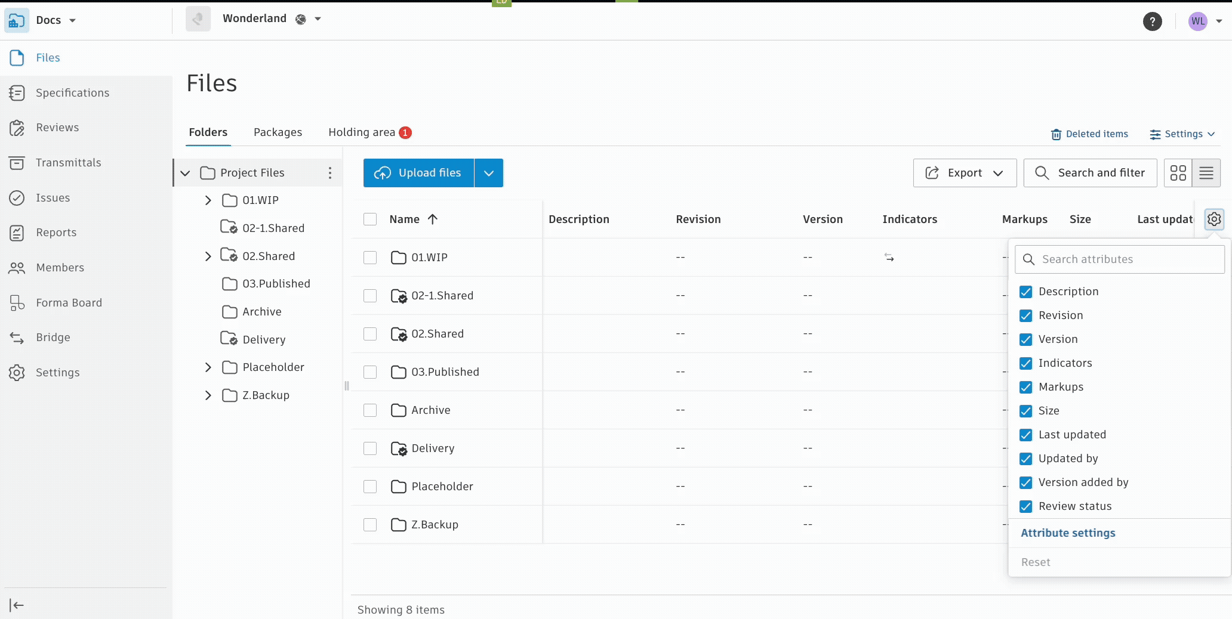Open Forma Board from the sidebar
Screen dimensions: 1232x619
coord(69,303)
